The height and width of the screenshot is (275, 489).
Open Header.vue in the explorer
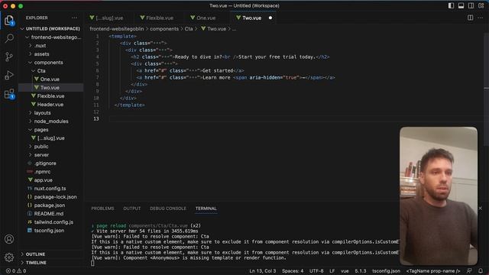pos(50,105)
